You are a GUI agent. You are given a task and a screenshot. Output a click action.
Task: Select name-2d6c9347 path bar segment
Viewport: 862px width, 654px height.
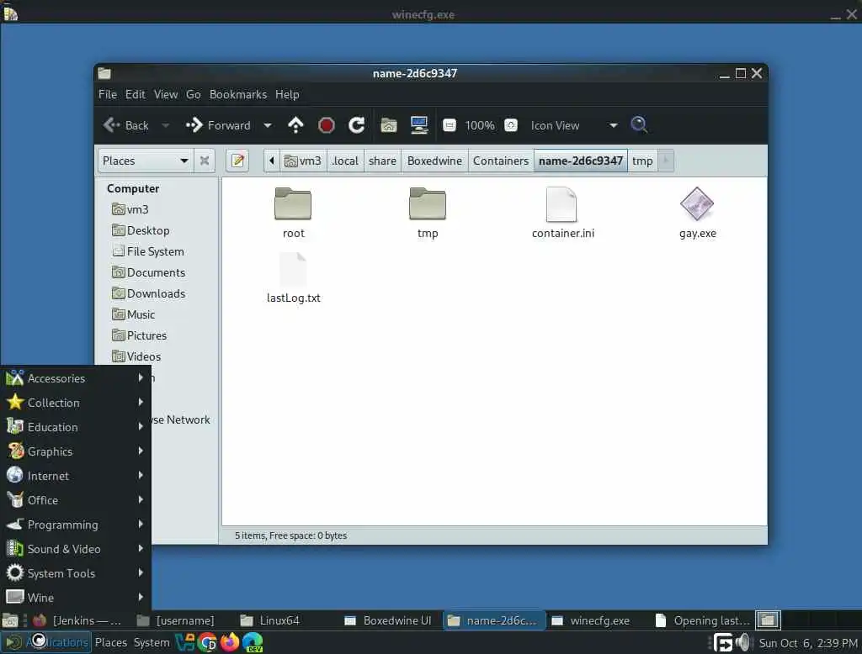581,161
